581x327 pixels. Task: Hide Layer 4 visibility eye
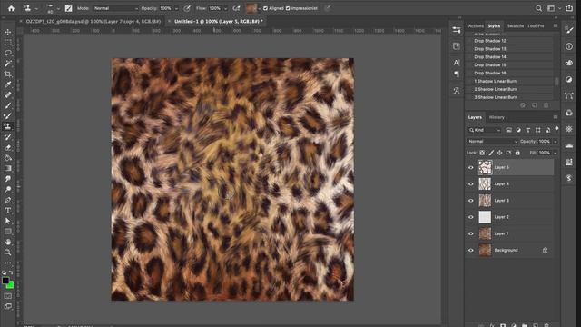pyautogui.click(x=471, y=183)
